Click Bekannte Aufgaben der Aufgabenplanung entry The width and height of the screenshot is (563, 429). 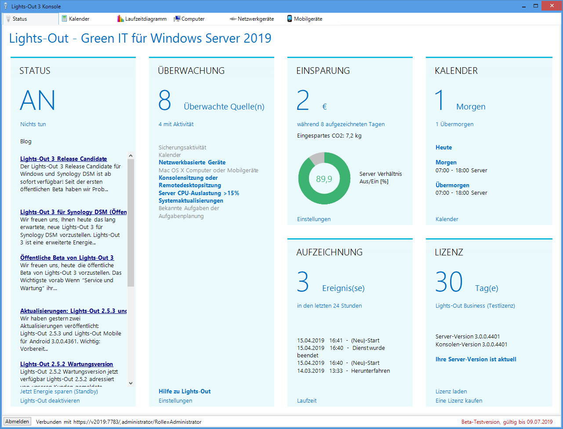click(189, 212)
